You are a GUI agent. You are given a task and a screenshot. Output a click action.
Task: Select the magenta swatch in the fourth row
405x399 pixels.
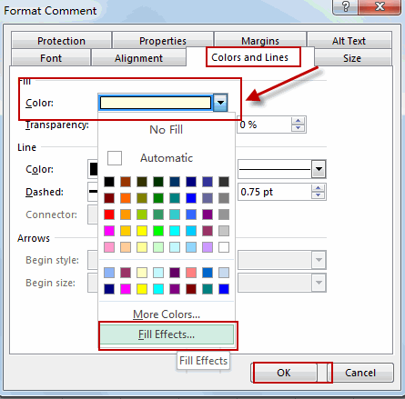109,231
